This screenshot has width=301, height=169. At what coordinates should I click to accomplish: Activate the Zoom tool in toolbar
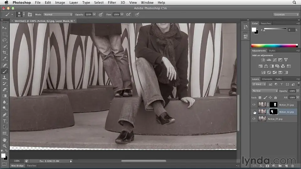point(5,146)
